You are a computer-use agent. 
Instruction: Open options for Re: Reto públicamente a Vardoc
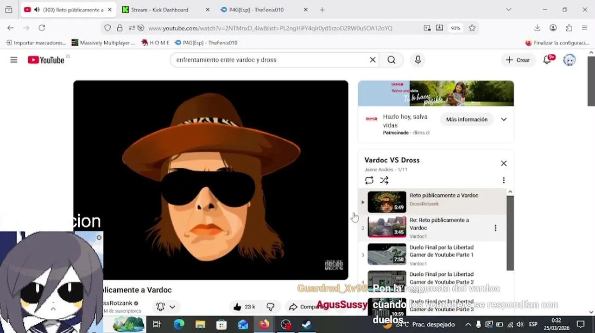(495, 228)
